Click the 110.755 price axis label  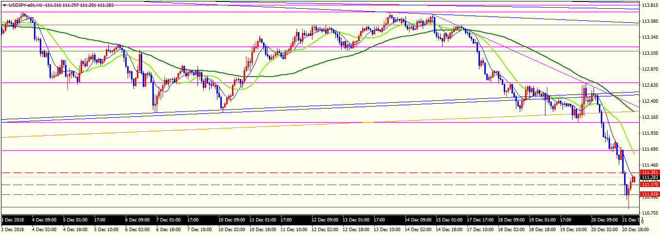(650, 213)
